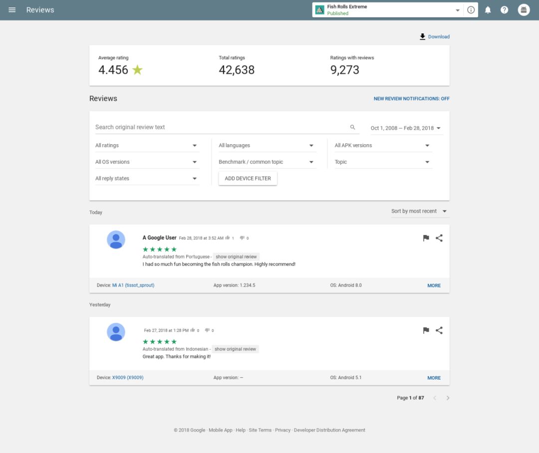
Task: Thumbs down the Feb 27 review
Action: pos(207,330)
